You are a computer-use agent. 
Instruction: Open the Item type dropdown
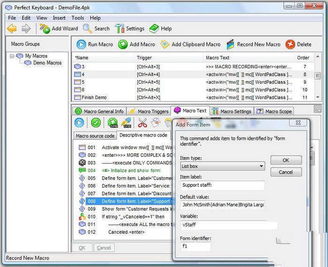tap(223, 166)
